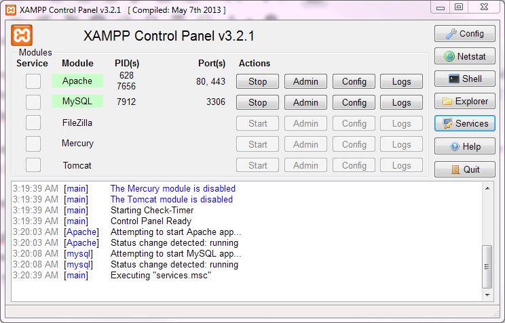Image resolution: width=505 pixels, height=323 pixels.
Task: Stop the Apache module
Action: tap(257, 82)
